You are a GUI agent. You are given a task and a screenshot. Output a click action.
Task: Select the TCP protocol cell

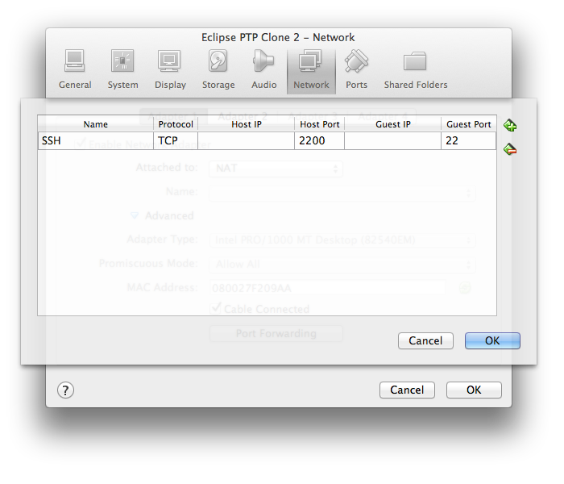coord(175,141)
